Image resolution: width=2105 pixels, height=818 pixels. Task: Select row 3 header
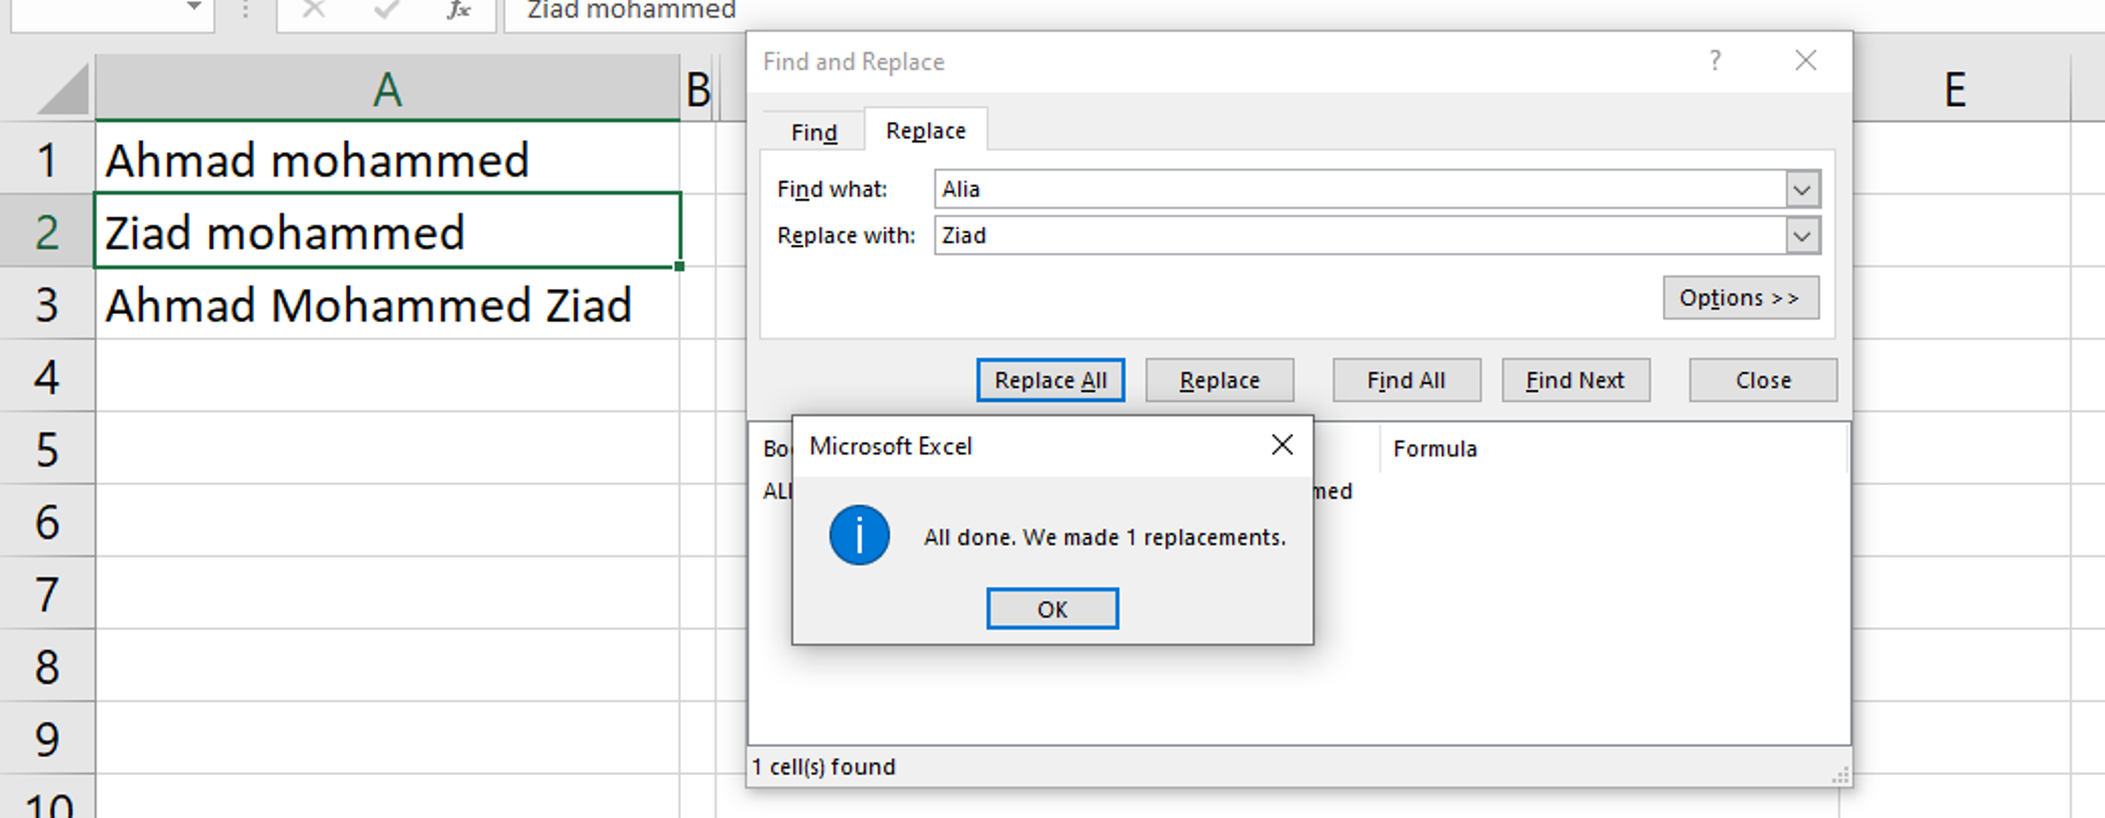48,304
